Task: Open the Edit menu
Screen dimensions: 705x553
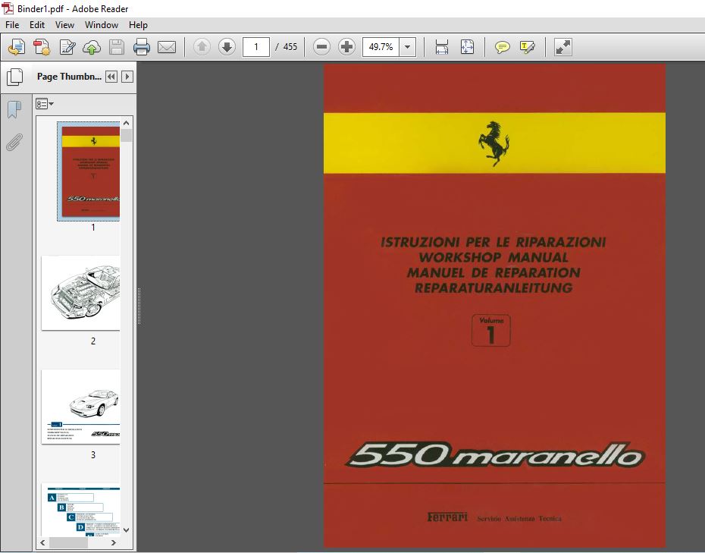Action: point(37,25)
